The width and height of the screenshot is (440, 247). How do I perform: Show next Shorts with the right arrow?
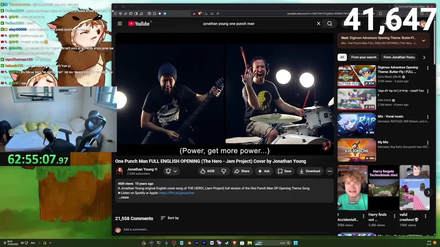click(428, 192)
